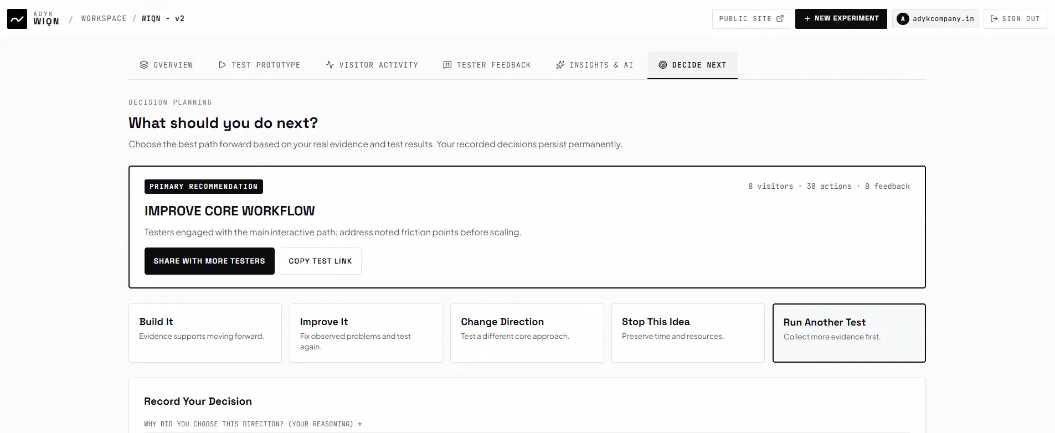Click the Test Prototype play icon
The height and width of the screenshot is (433, 1055).
coord(222,65)
